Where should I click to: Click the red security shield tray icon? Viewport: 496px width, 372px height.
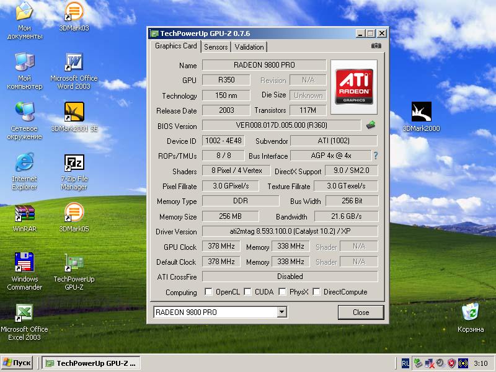[x=451, y=363]
